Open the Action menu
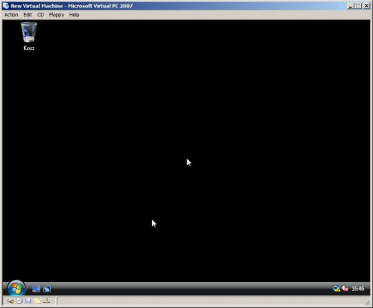This screenshot has height=308, width=373. click(11, 15)
